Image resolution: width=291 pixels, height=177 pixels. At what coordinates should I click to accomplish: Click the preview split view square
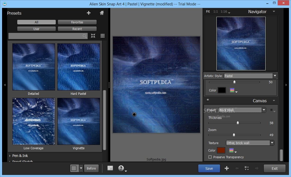(x=74, y=168)
